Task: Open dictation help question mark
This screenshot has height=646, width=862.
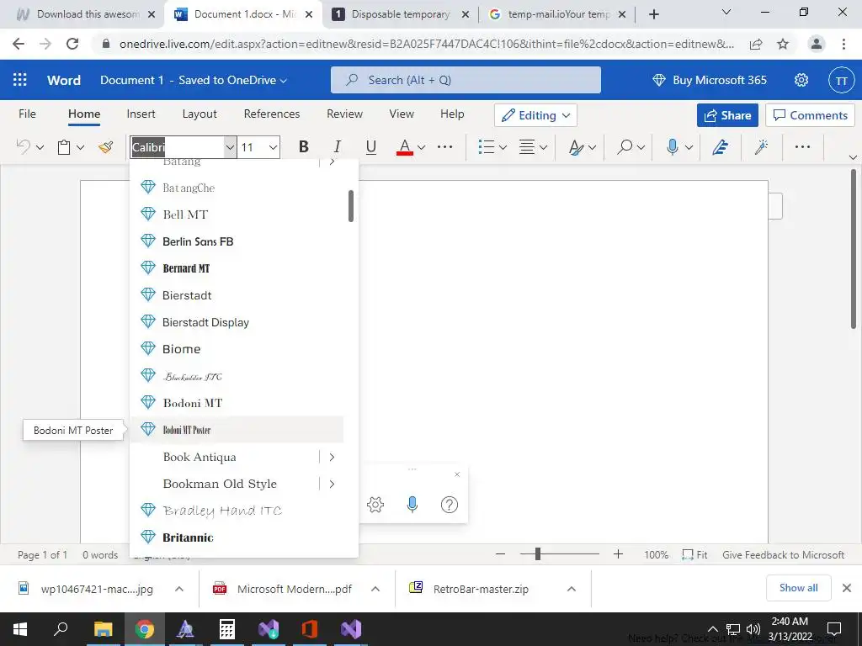Action: (450, 505)
